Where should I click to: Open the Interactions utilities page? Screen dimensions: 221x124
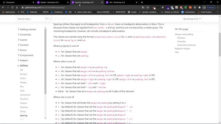pos(25,95)
